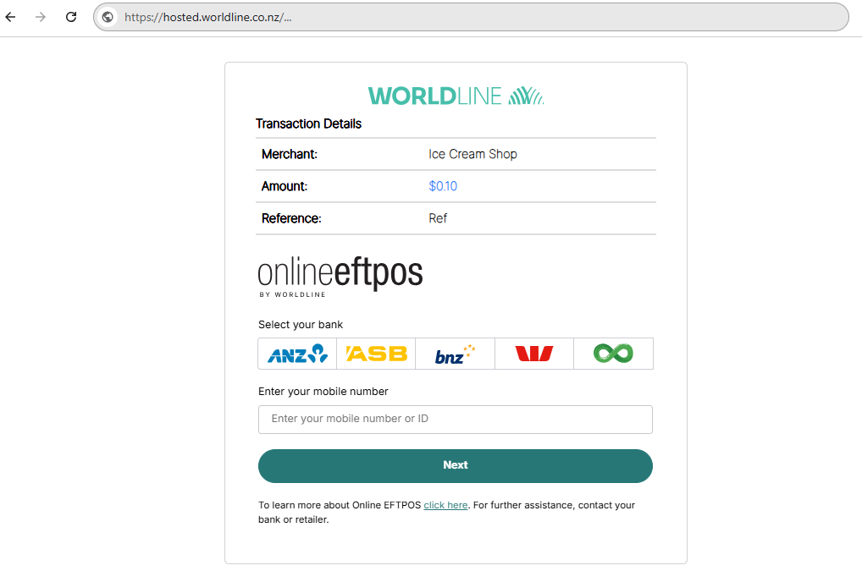Click the browser forward arrow
This screenshot has width=862, height=571.
(40, 17)
